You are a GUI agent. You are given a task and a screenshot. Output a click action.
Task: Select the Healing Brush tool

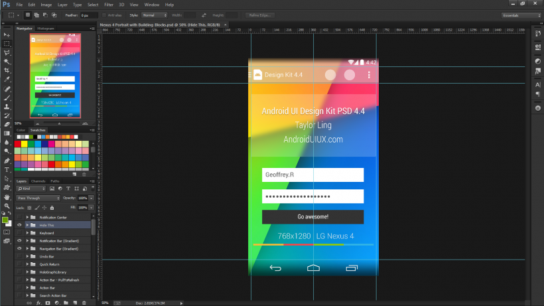point(7,89)
